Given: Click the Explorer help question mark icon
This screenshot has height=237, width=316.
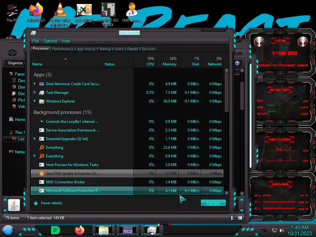Looking at the screenshot, I should click(x=237, y=63).
